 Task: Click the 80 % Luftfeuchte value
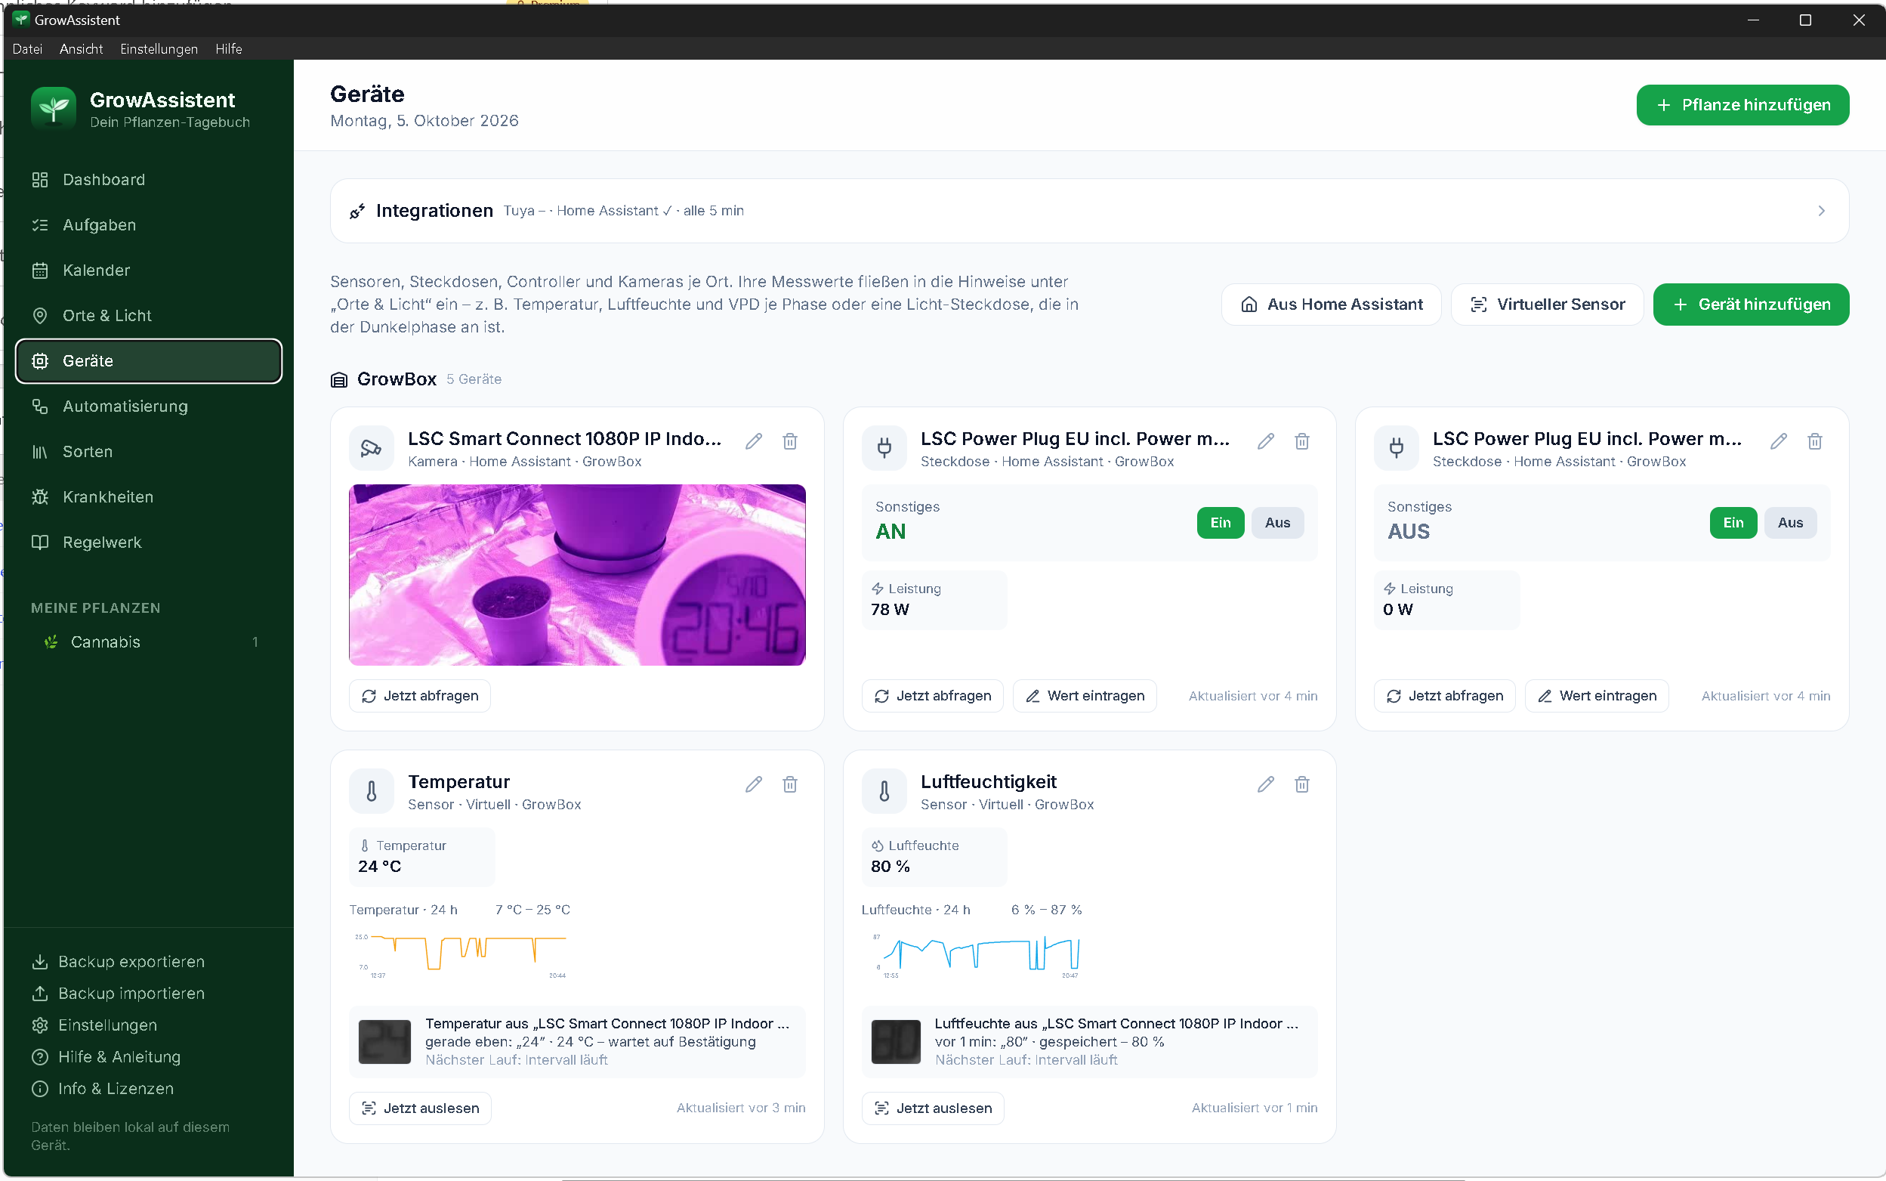pyautogui.click(x=890, y=866)
